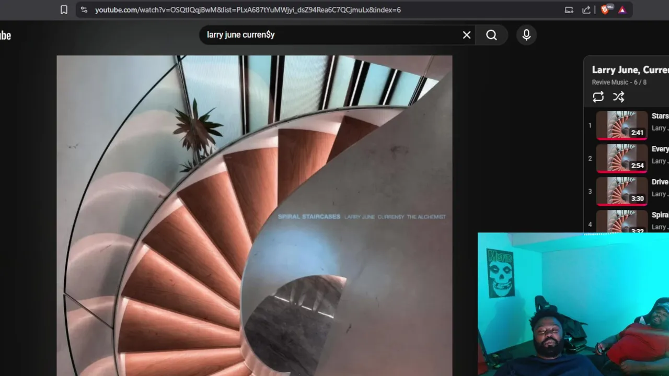Screen dimensions: 669x376
Task: Select the YouTube URL in the address bar
Action: point(248,9)
